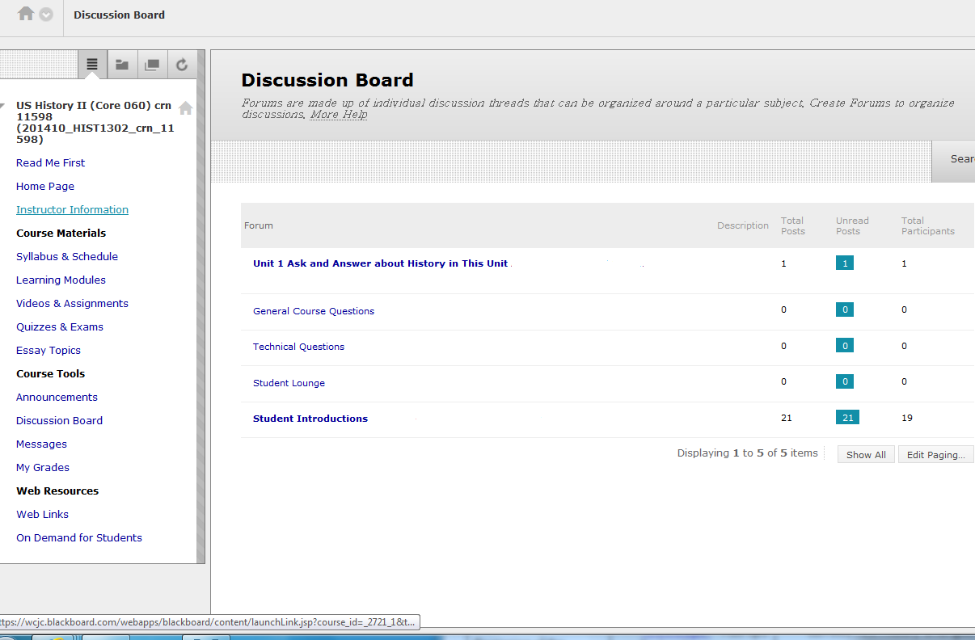Click the refresh course menu icon
The width and height of the screenshot is (975, 640).
click(182, 65)
